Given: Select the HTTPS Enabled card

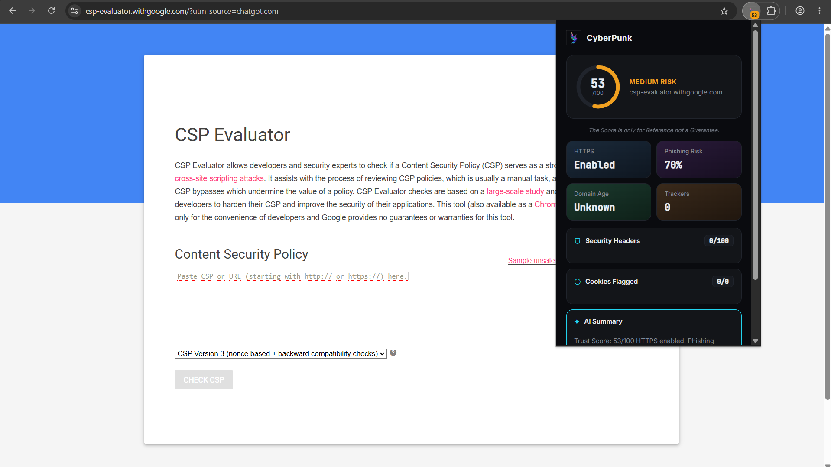Looking at the screenshot, I should click(608, 159).
